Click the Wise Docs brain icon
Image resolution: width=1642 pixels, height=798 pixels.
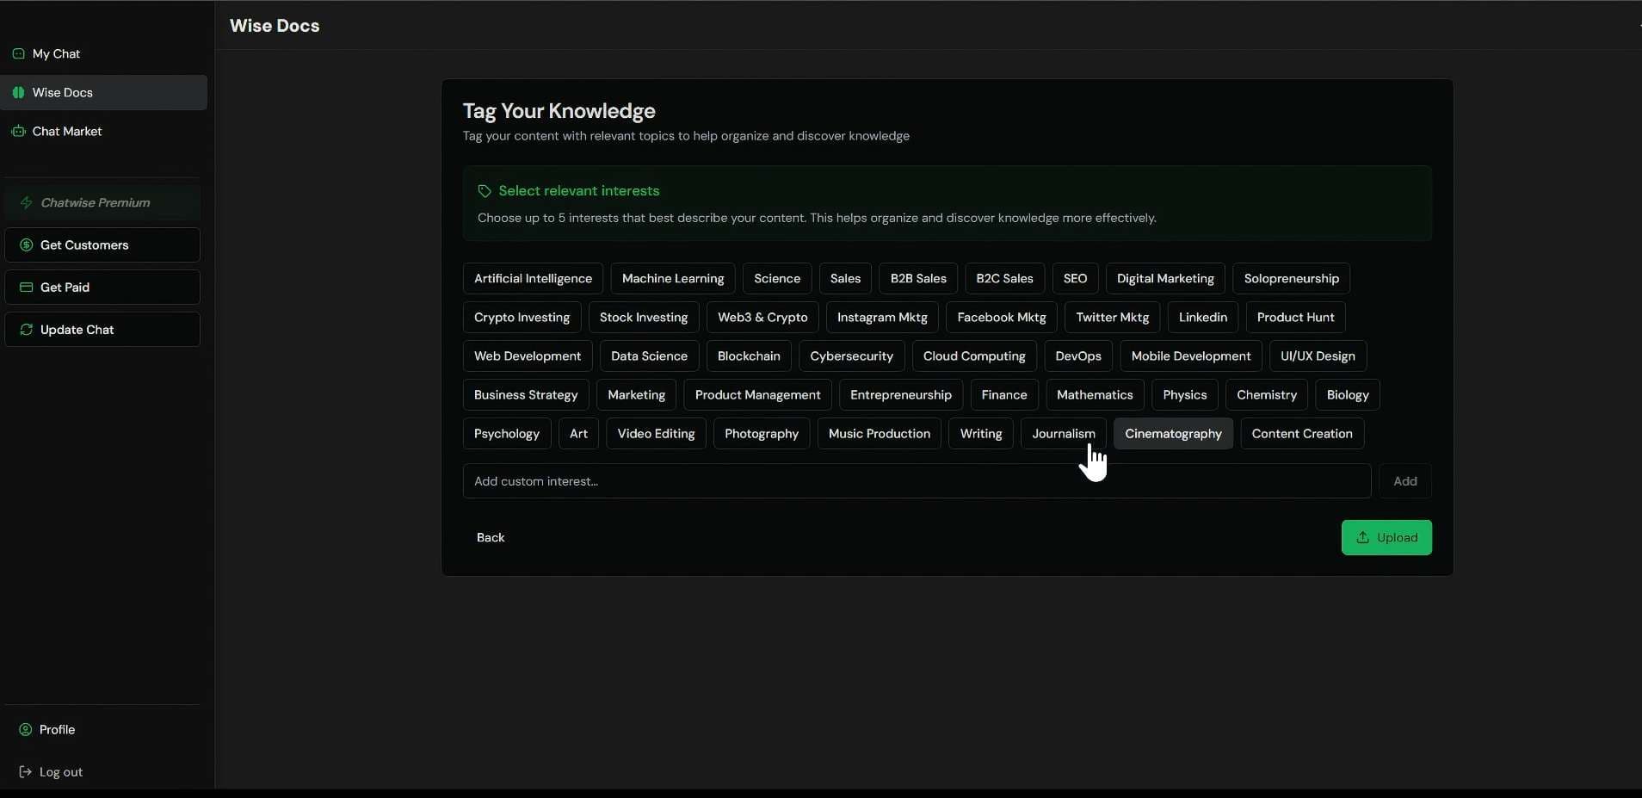tap(18, 92)
